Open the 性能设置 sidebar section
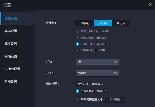Viewport: 155px width, 107px height. tap(17, 18)
